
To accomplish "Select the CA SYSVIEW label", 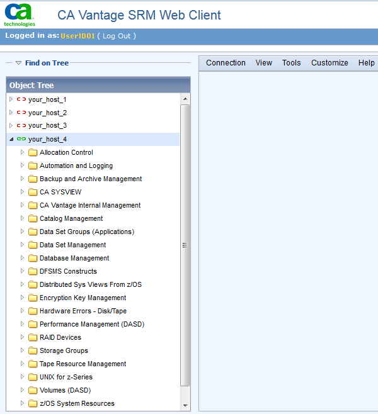I will click(x=60, y=193).
